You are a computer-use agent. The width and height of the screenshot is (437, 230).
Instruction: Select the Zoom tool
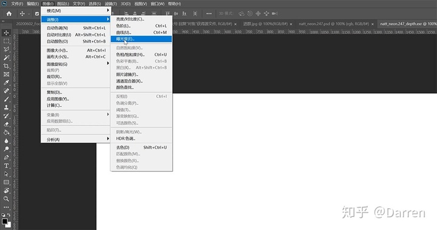pos(6,199)
